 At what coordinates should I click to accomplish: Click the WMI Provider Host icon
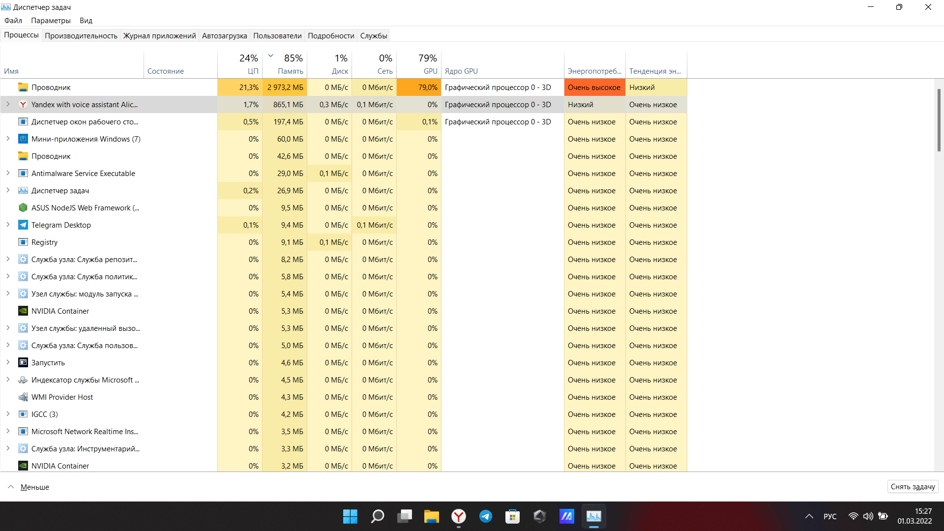click(23, 397)
